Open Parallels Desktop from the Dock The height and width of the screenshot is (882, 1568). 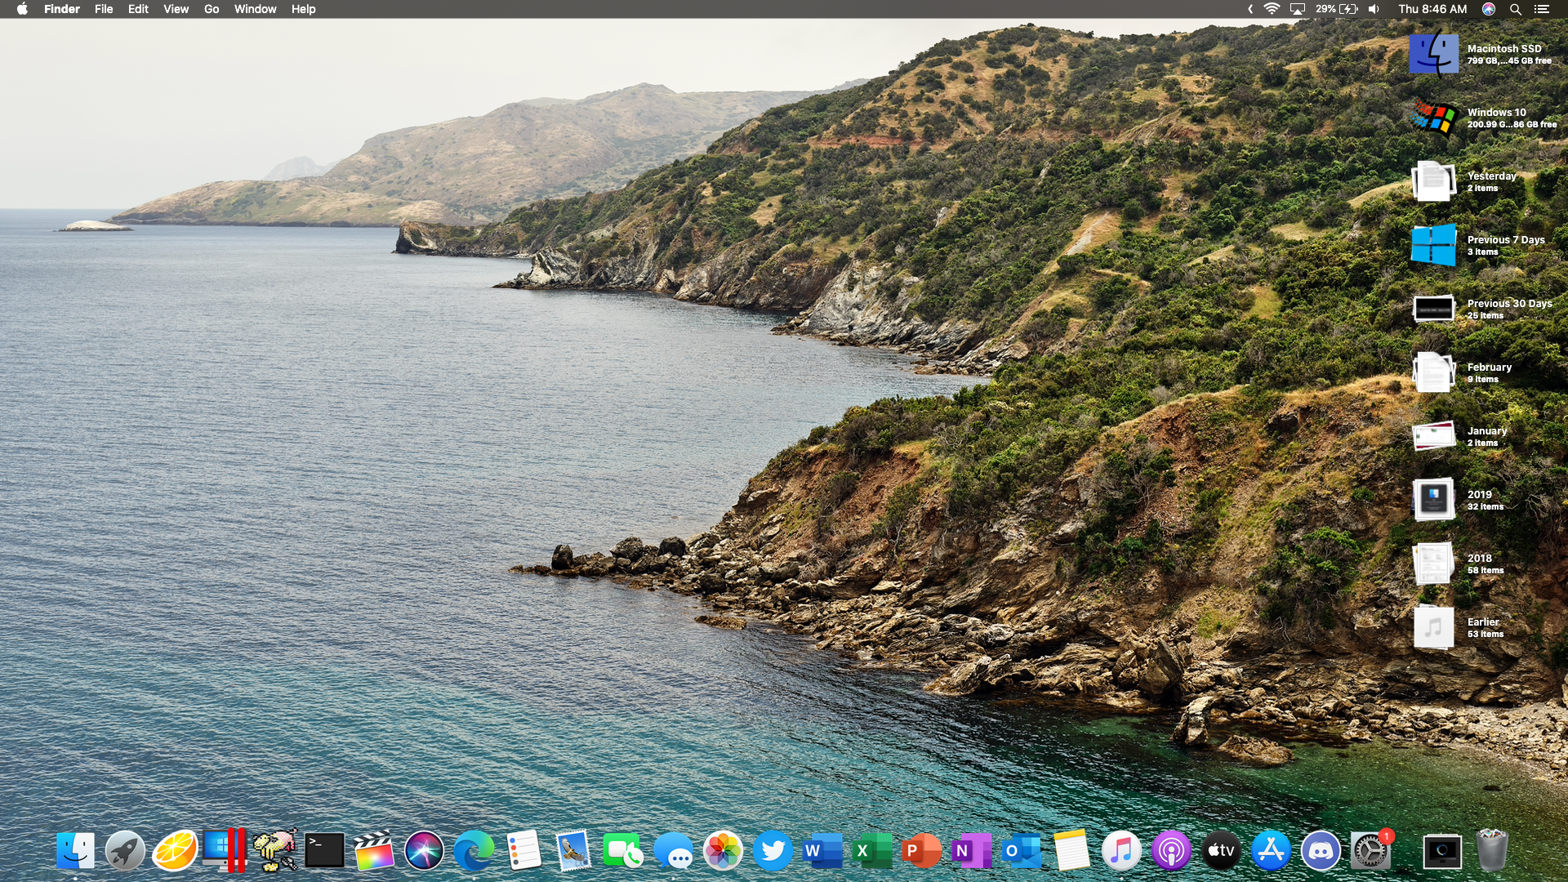tap(225, 851)
